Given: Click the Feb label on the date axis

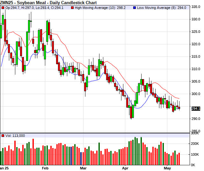Looking at the screenshot, I should (45, 167).
